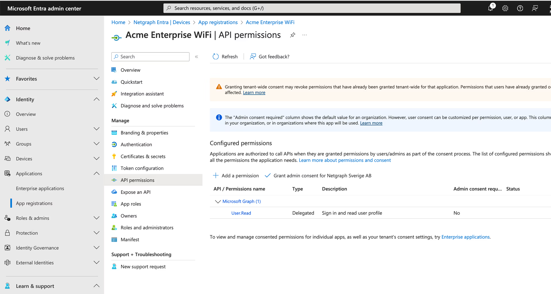Click the App roles icon

[x=114, y=204]
